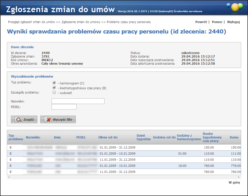Click the magnifier icon on Znajdź button
The width and height of the screenshot is (248, 196).
click(18, 120)
